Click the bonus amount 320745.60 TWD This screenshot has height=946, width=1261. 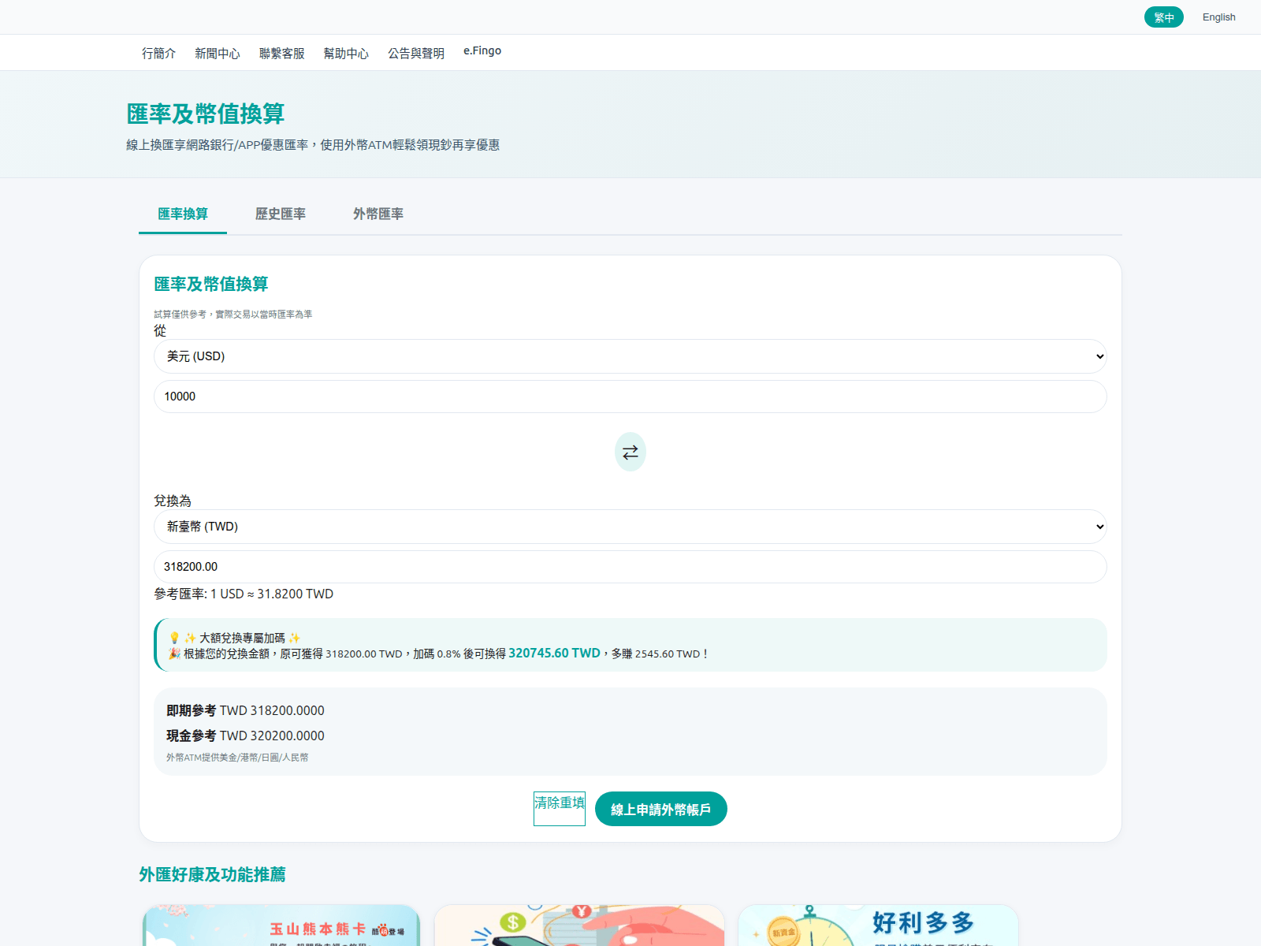tap(554, 653)
